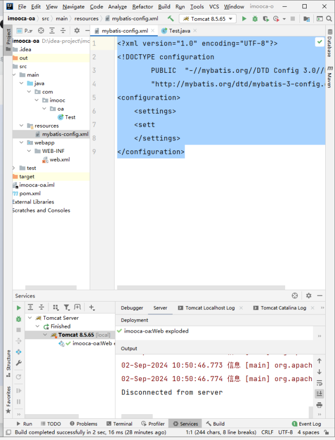Collapse all in Project panel
The width and height of the screenshot is (335, 440).
point(63,30)
